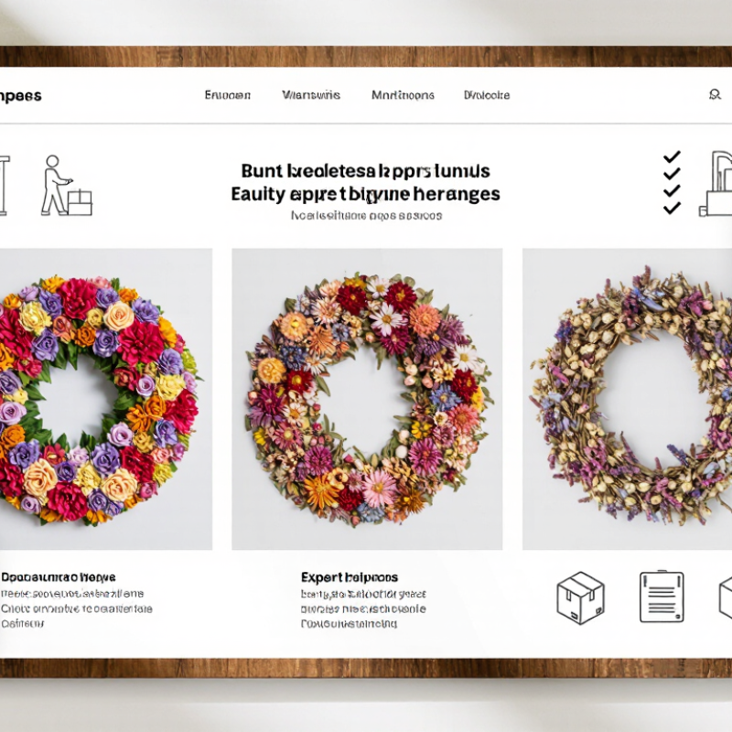
Task: Click the document page icon beside the box
Action: (x=662, y=597)
